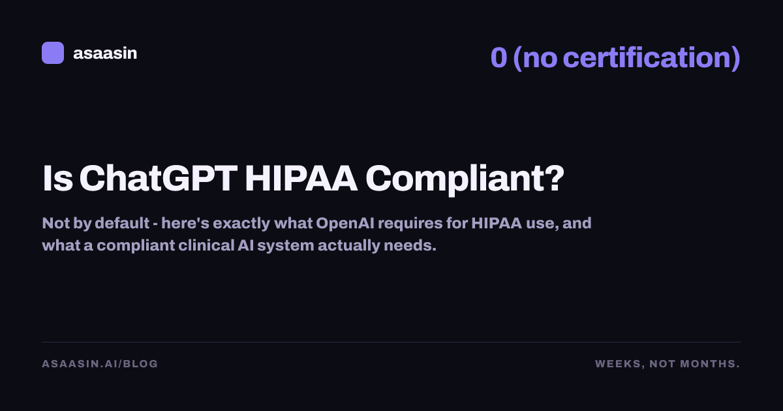783x411 pixels.
Task: Click the asaasin brand wordmark
Action: coord(105,53)
